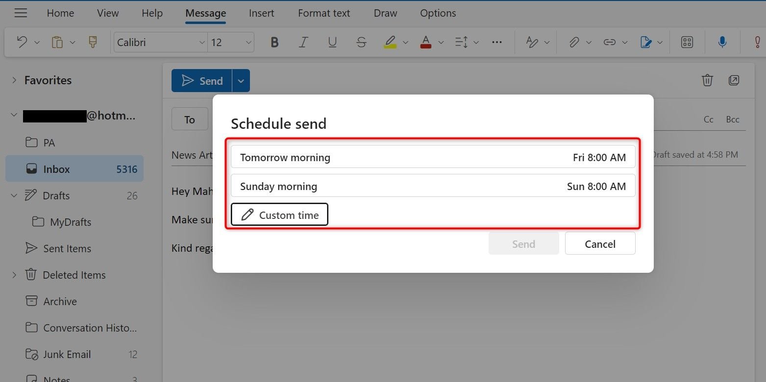This screenshot has height=382, width=766.
Task: Open the Help tab
Action: (x=152, y=13)
